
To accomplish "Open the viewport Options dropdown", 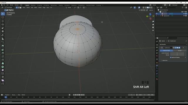I will (x=152, y=10).
